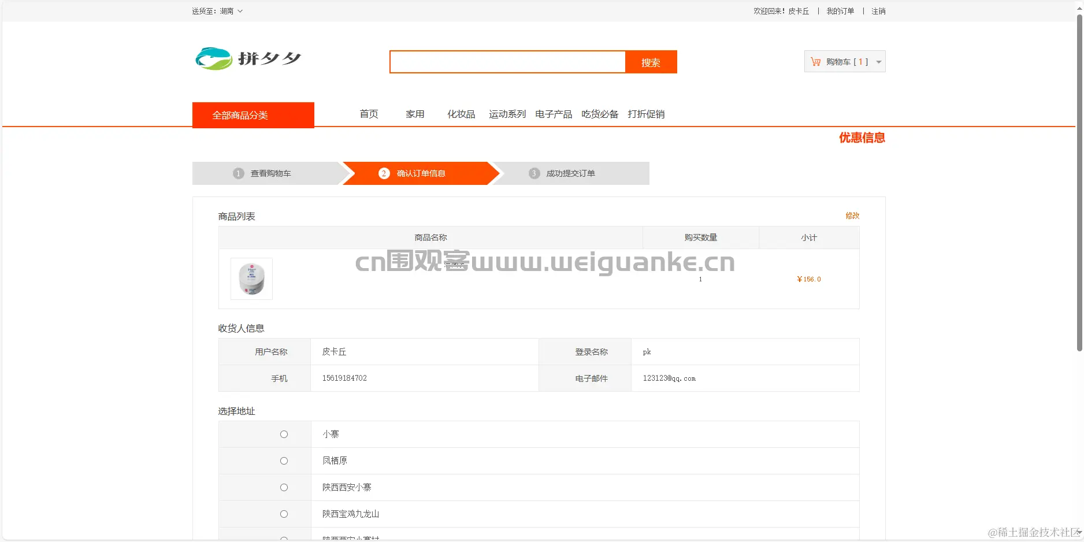Image resolution: width=1084 pixels, height=542 pixels.
Task: Click into the search input field
Action: click(x=508, y=62)
